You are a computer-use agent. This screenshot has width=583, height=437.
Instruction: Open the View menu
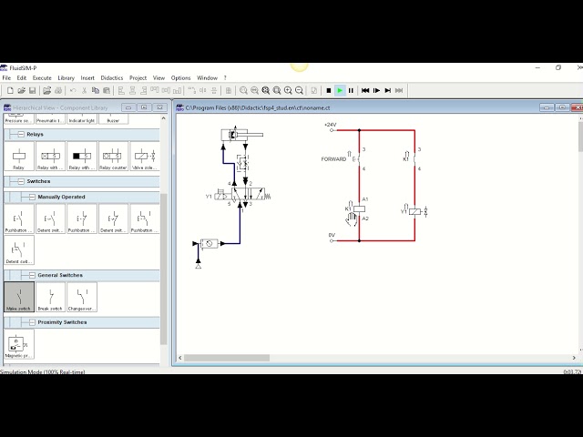[159, 78]
